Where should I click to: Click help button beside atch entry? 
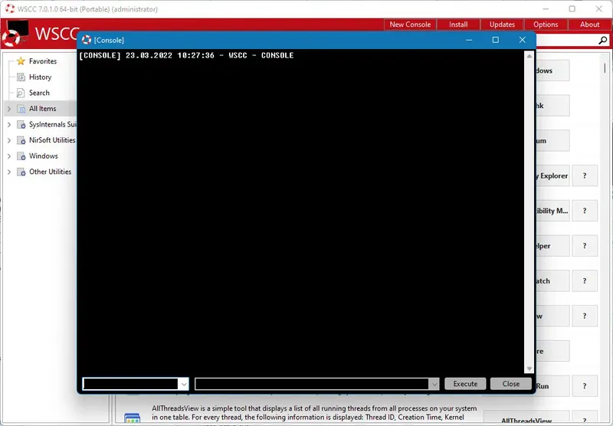pos(585,281)
